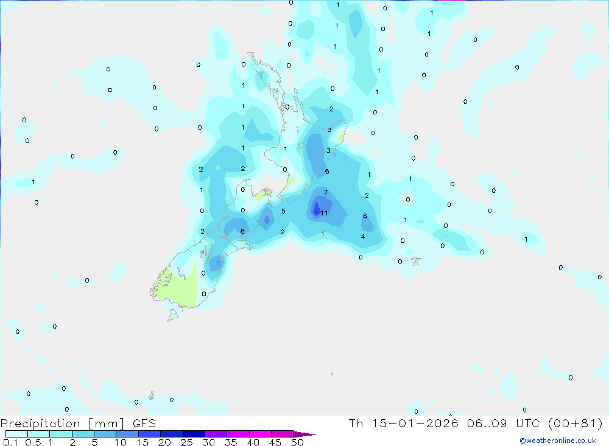
Task: Click the '06..09 UTC' time text
Action: click(504, 423)
